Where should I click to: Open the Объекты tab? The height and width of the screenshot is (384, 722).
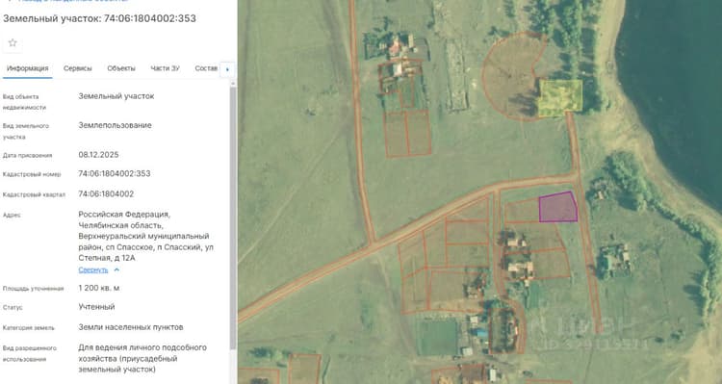point(121,68)
